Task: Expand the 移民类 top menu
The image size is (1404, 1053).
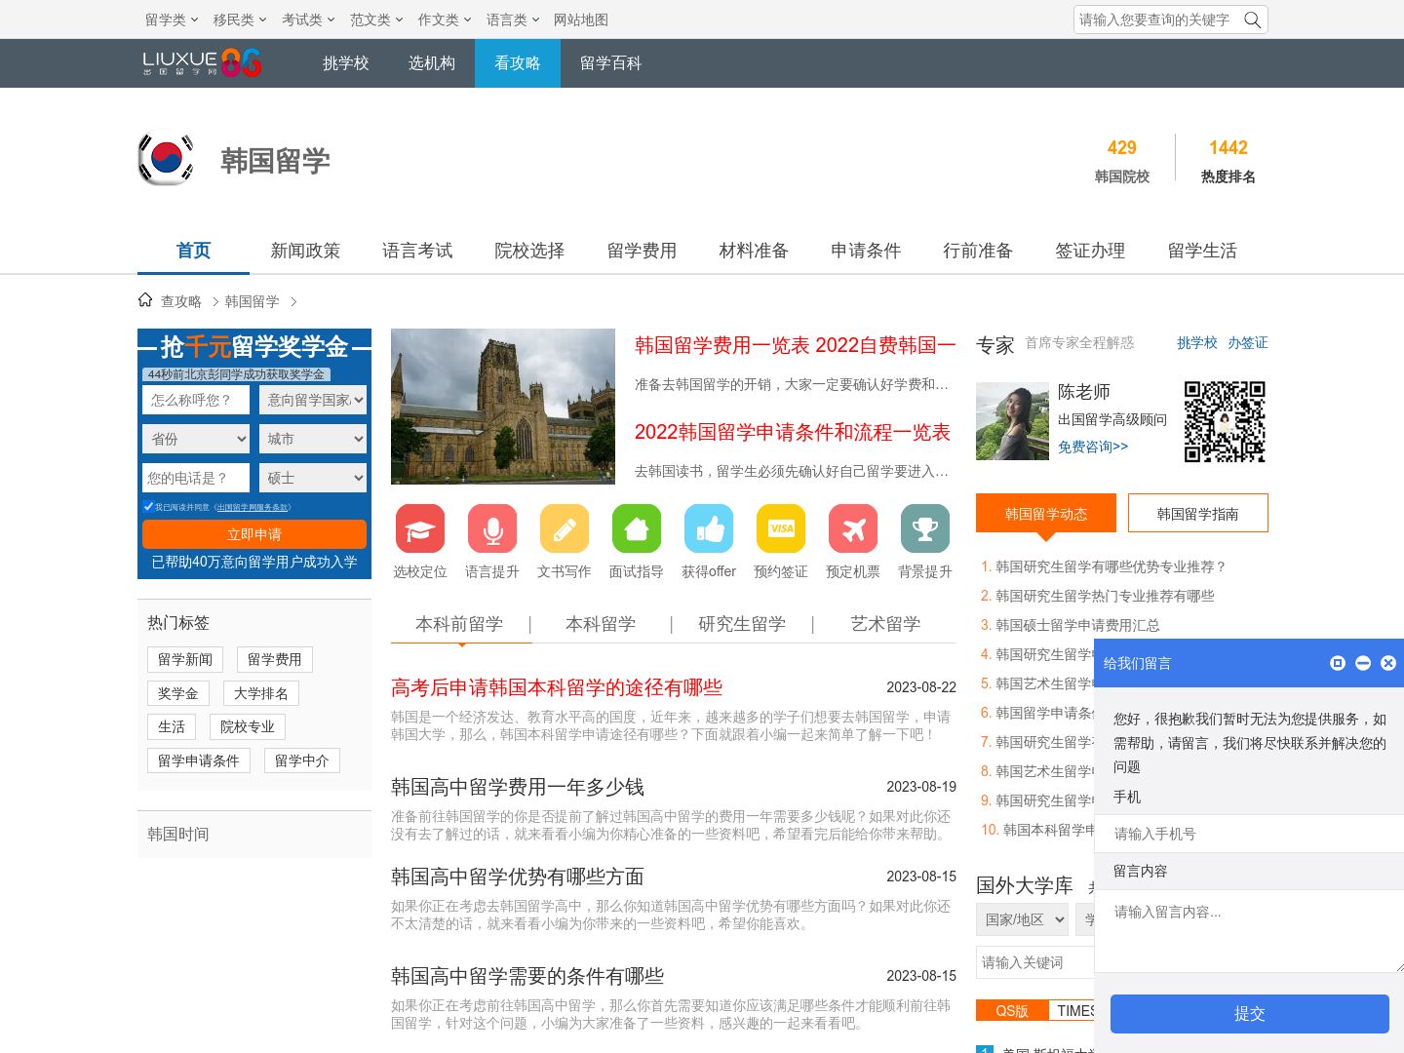Action: click(x=240, y=19)
